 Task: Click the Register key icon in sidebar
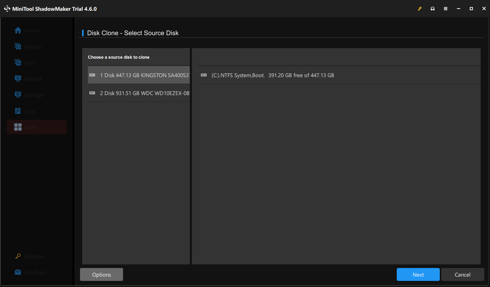pos(18,257)
